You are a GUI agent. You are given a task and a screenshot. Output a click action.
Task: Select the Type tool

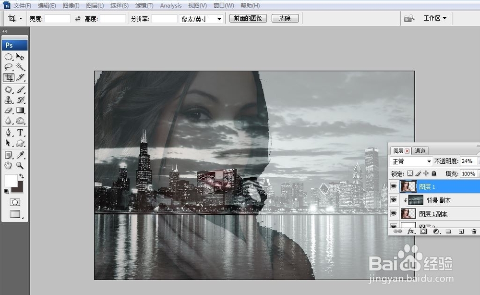[x=20, y=132]
